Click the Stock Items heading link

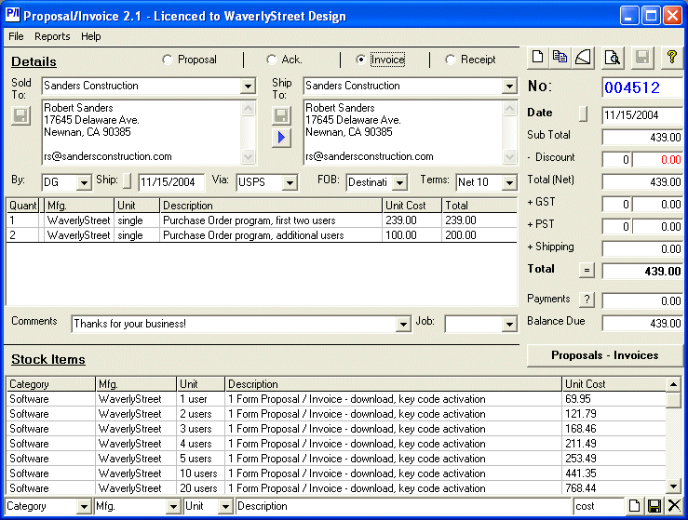[x=48, y=359]
